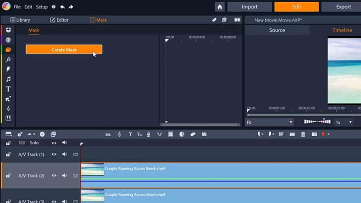Image resolution: width=361 pixels, height=203 pixels.
Task: Click the duplicate window icon in panel header
Action: coord(224,20)
